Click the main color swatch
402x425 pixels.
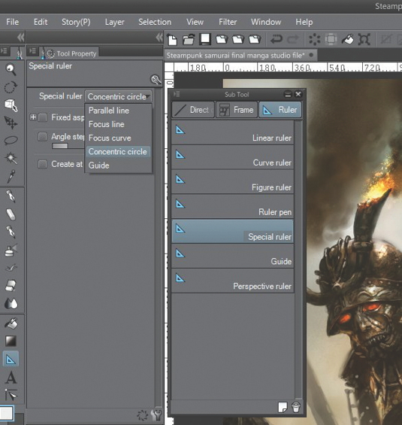coord(6,413)
